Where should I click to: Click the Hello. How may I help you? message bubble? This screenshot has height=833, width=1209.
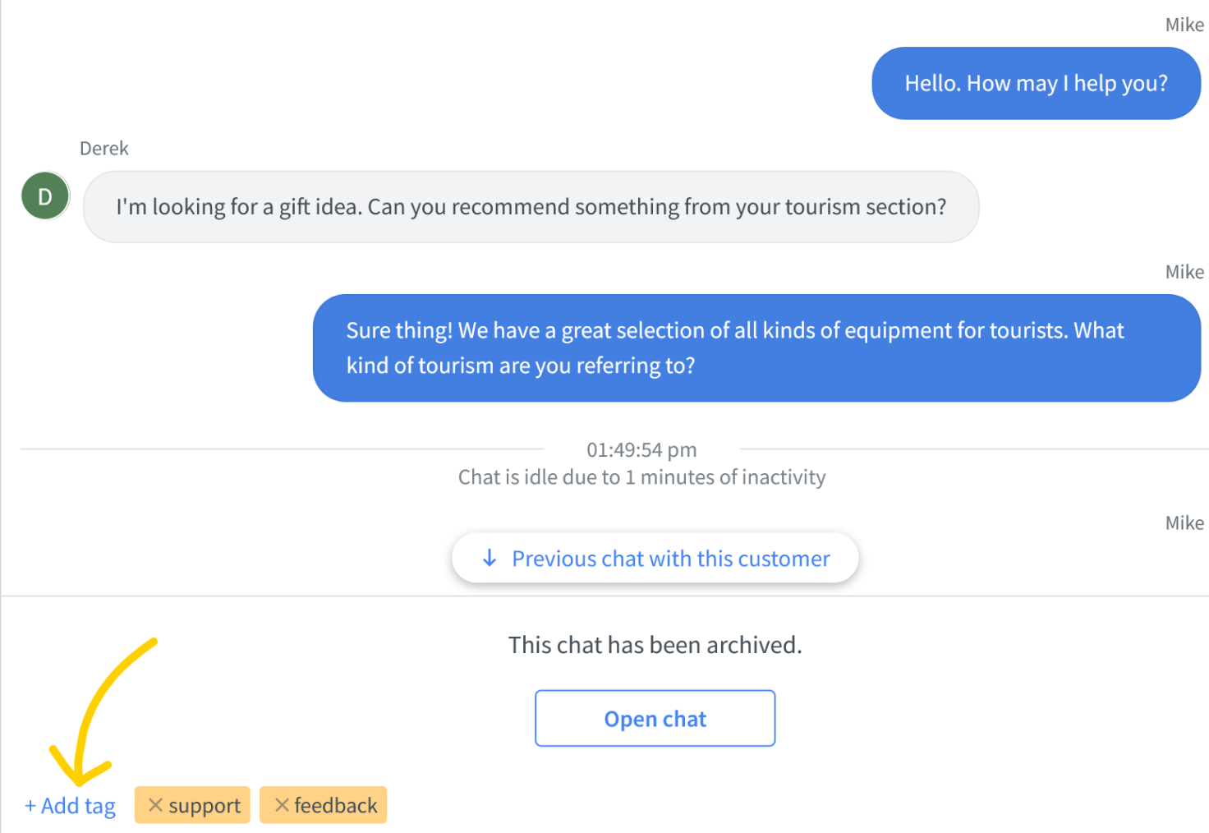point(1036,83)
